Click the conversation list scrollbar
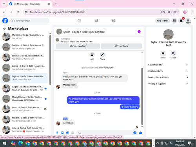This screenshot has height=147, width=196. pyautogui.click(x=50, y=60)
